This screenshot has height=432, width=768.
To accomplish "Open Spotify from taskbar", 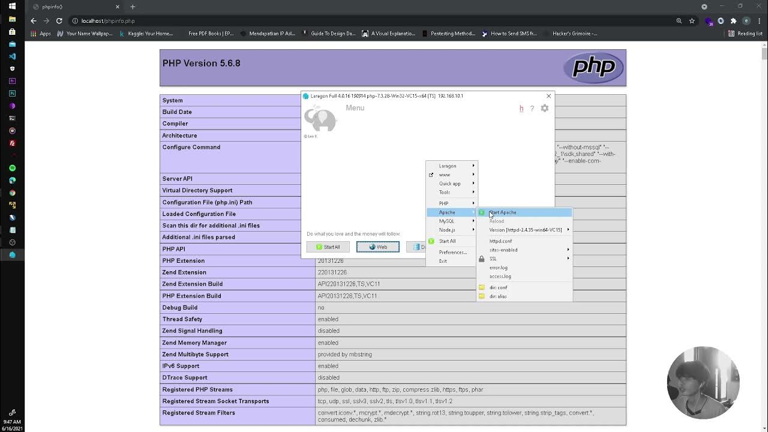I will [12, 168].
